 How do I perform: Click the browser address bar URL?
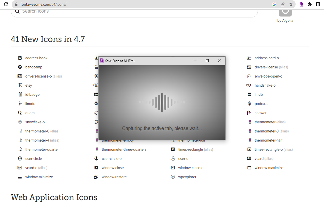(44, 4)
